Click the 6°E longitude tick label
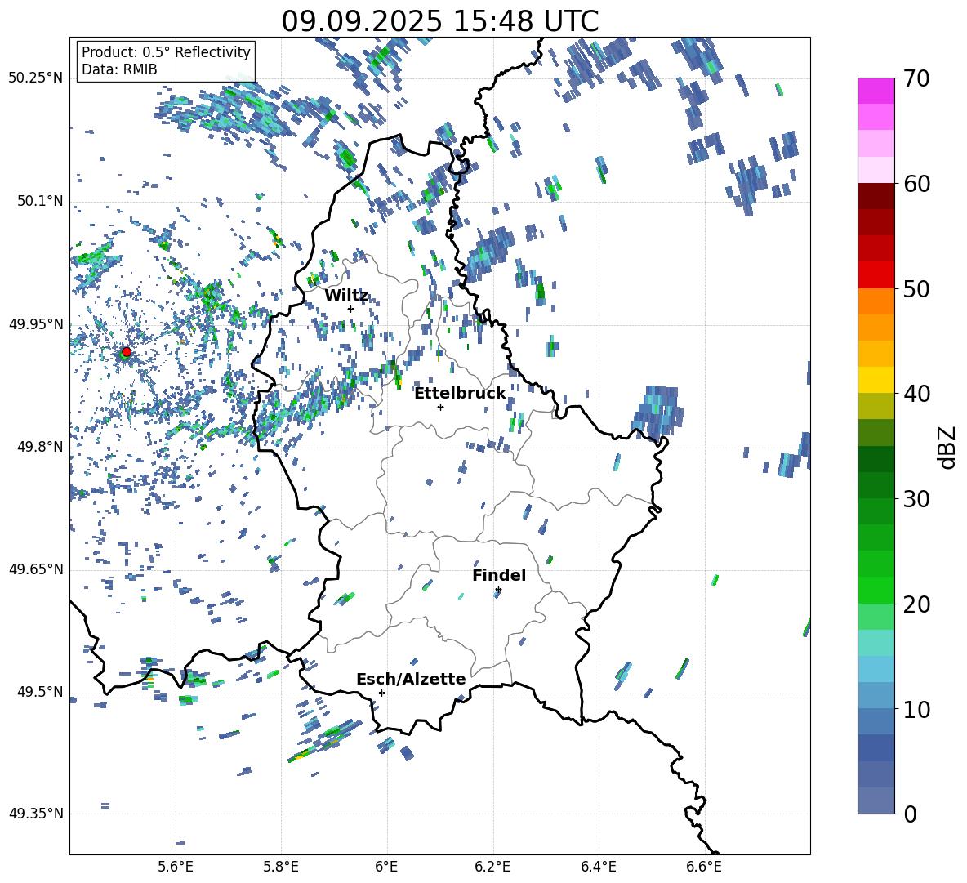967x883 pixels. point(386,867)
